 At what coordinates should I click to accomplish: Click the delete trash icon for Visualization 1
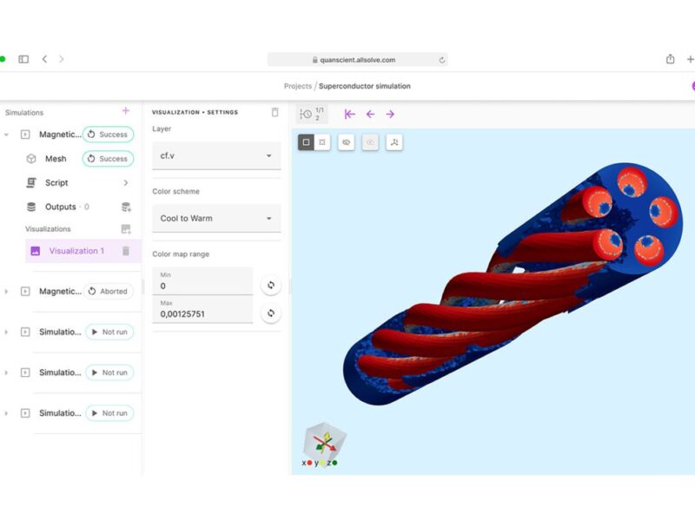(124, 250)
